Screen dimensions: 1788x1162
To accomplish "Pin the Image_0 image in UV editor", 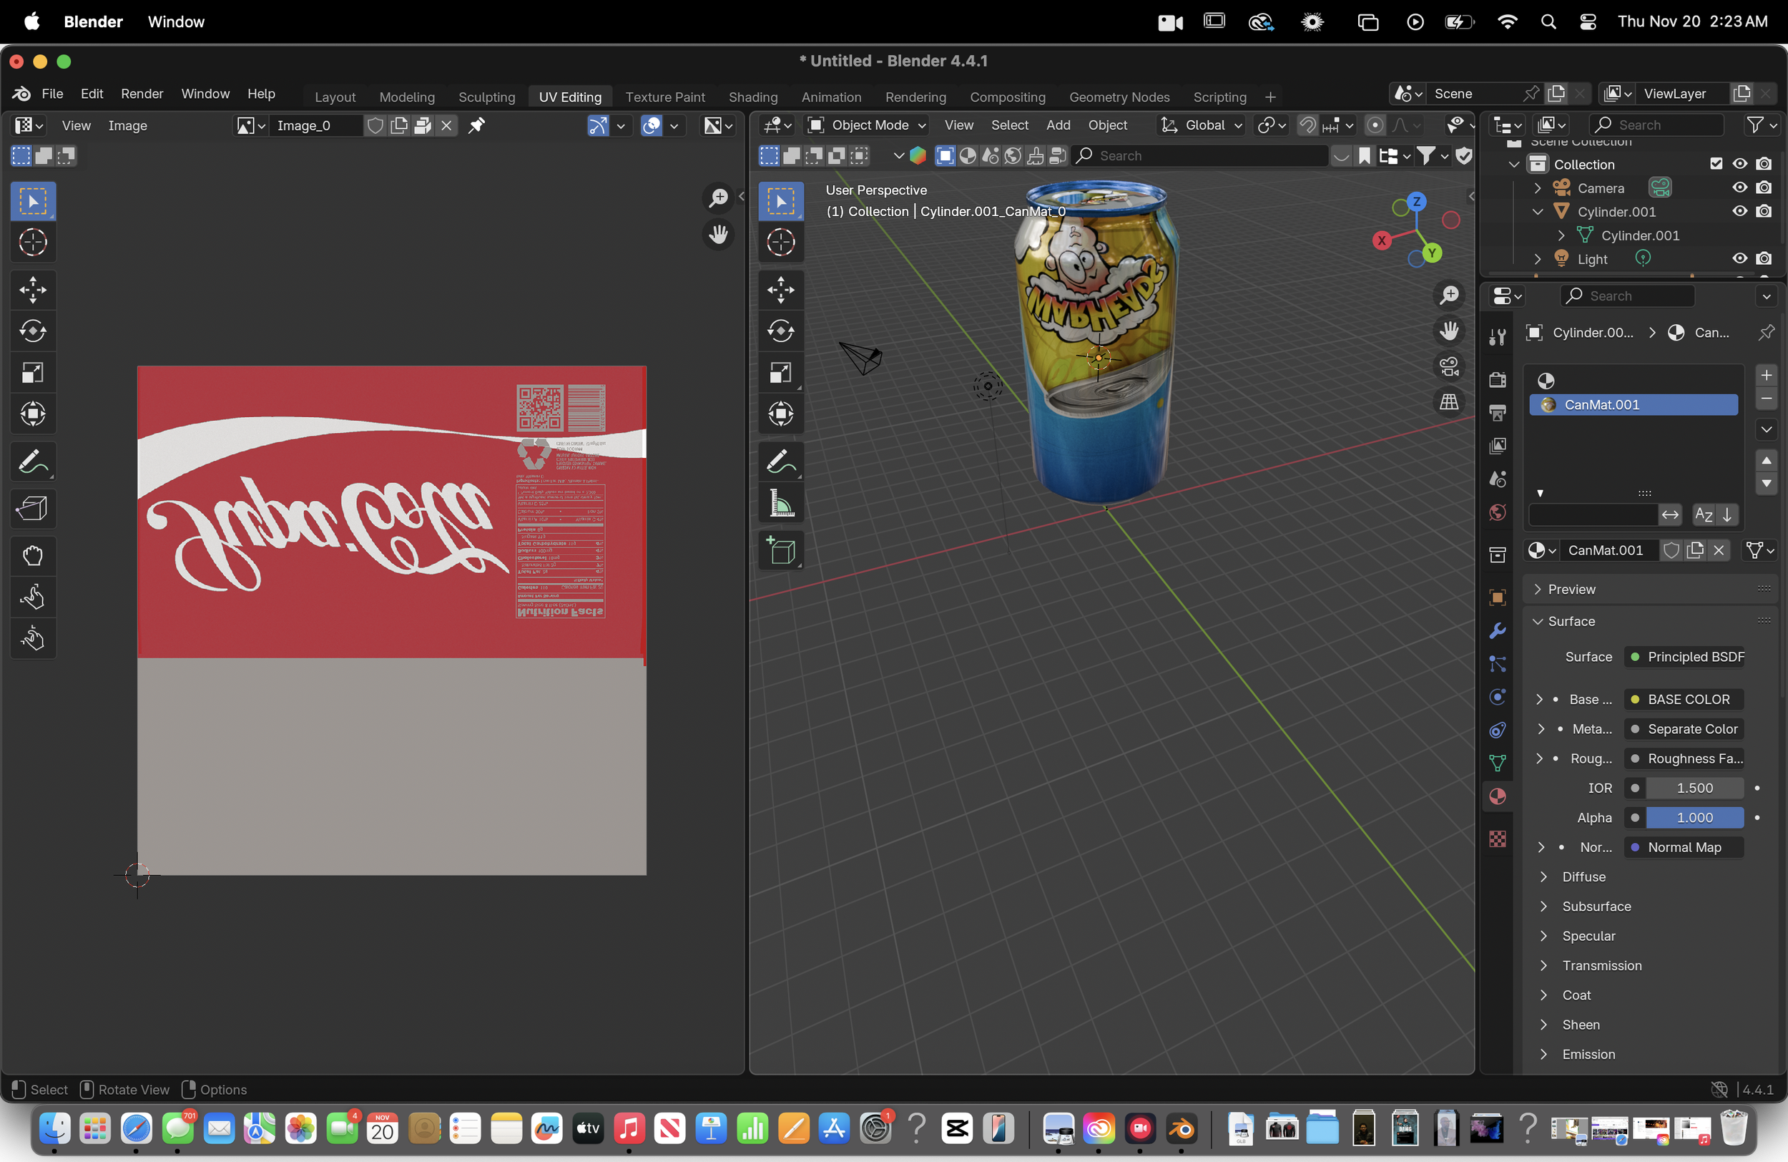I will (476, 125).
